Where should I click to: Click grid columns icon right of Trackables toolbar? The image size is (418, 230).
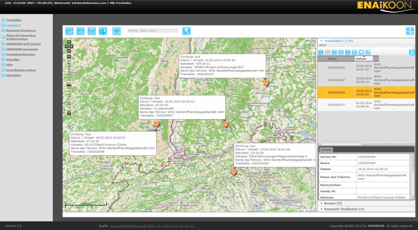tap(412, 53)
